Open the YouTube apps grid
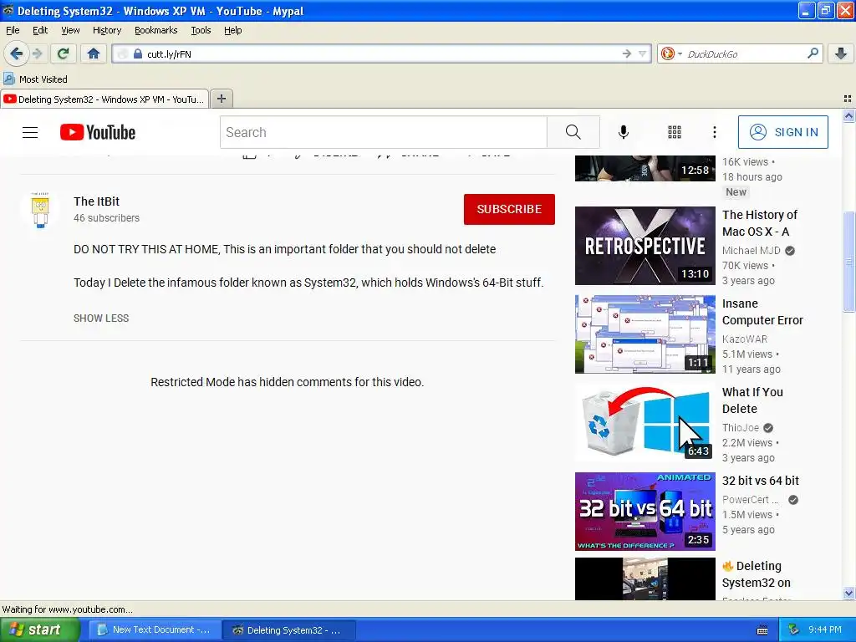 click(x=675, y=132)
